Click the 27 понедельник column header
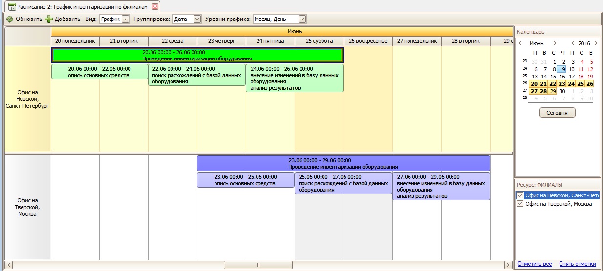Screen dimensions: 603x271 click(417, 41)
